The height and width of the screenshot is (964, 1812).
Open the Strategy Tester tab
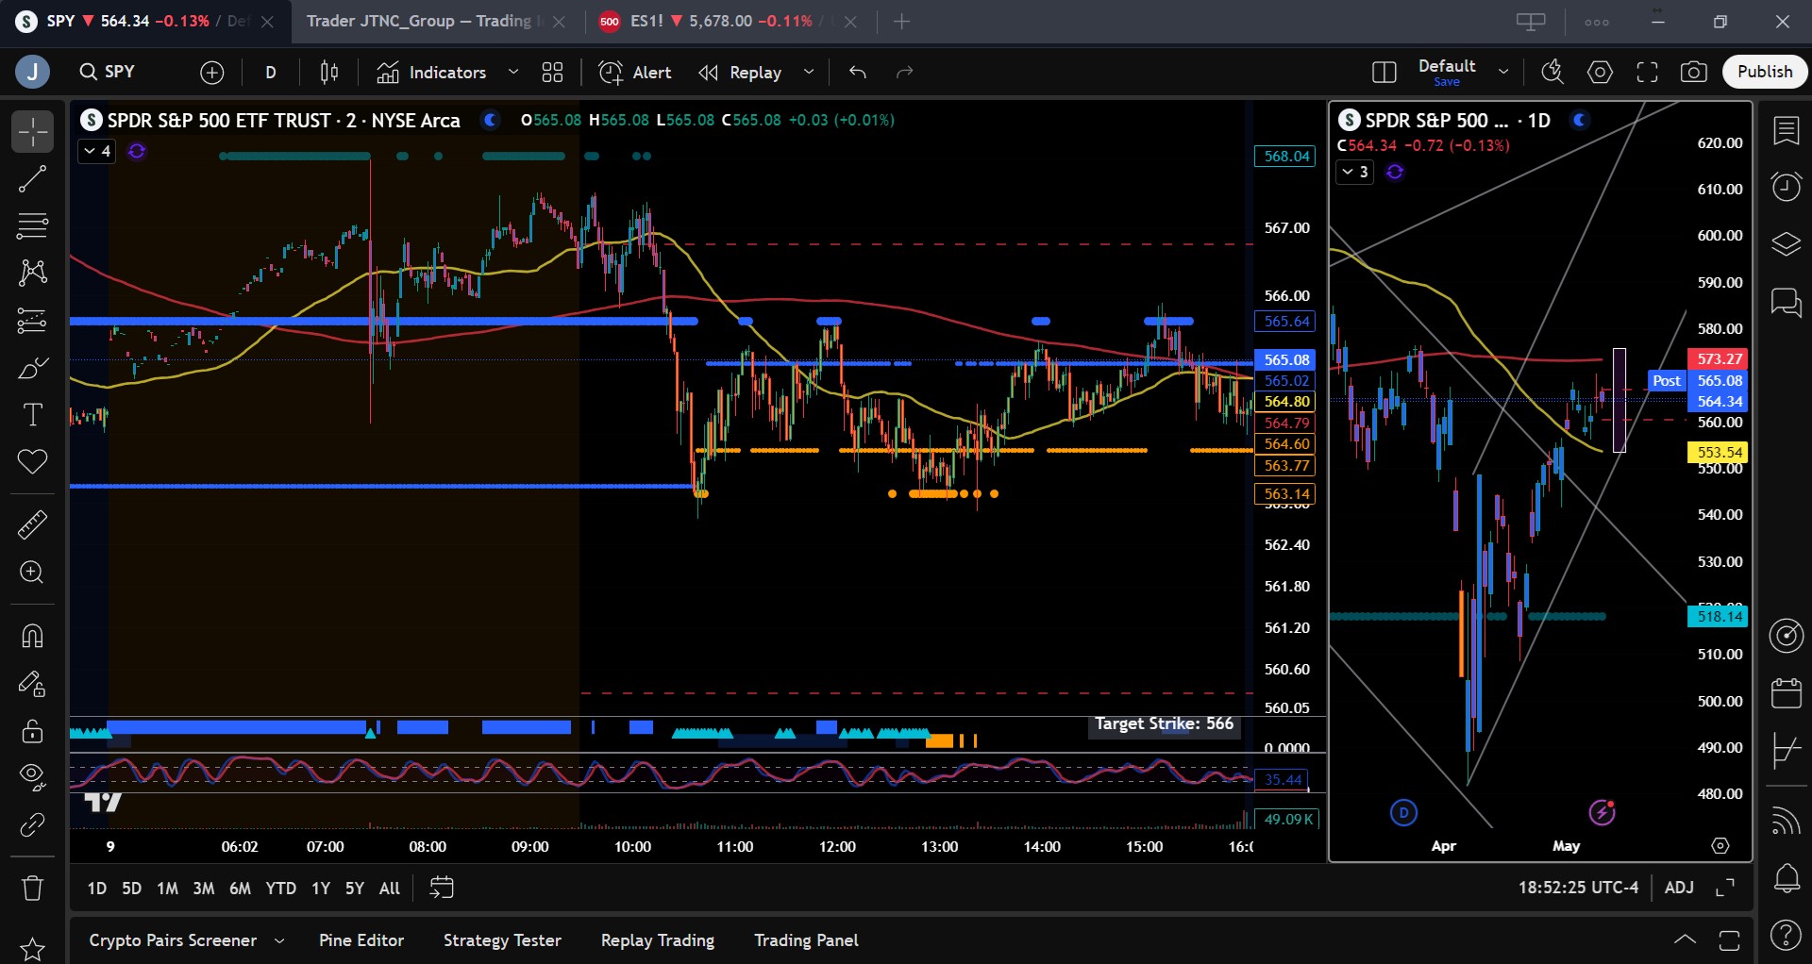(x=502, y=940)
